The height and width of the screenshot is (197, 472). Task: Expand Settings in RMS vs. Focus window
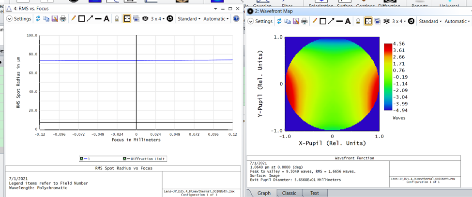click(19, 19)
